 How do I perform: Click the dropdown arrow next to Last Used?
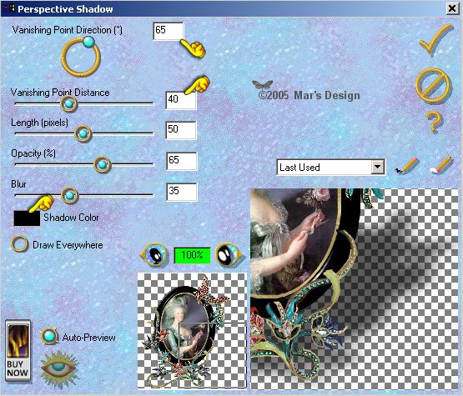[x=377, y=168]
